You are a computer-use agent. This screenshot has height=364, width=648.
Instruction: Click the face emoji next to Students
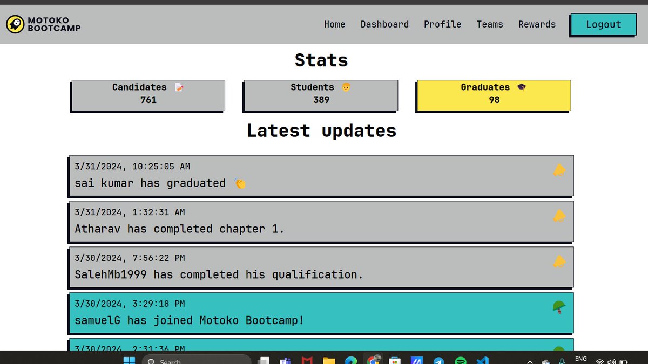[x=346, y=87]
